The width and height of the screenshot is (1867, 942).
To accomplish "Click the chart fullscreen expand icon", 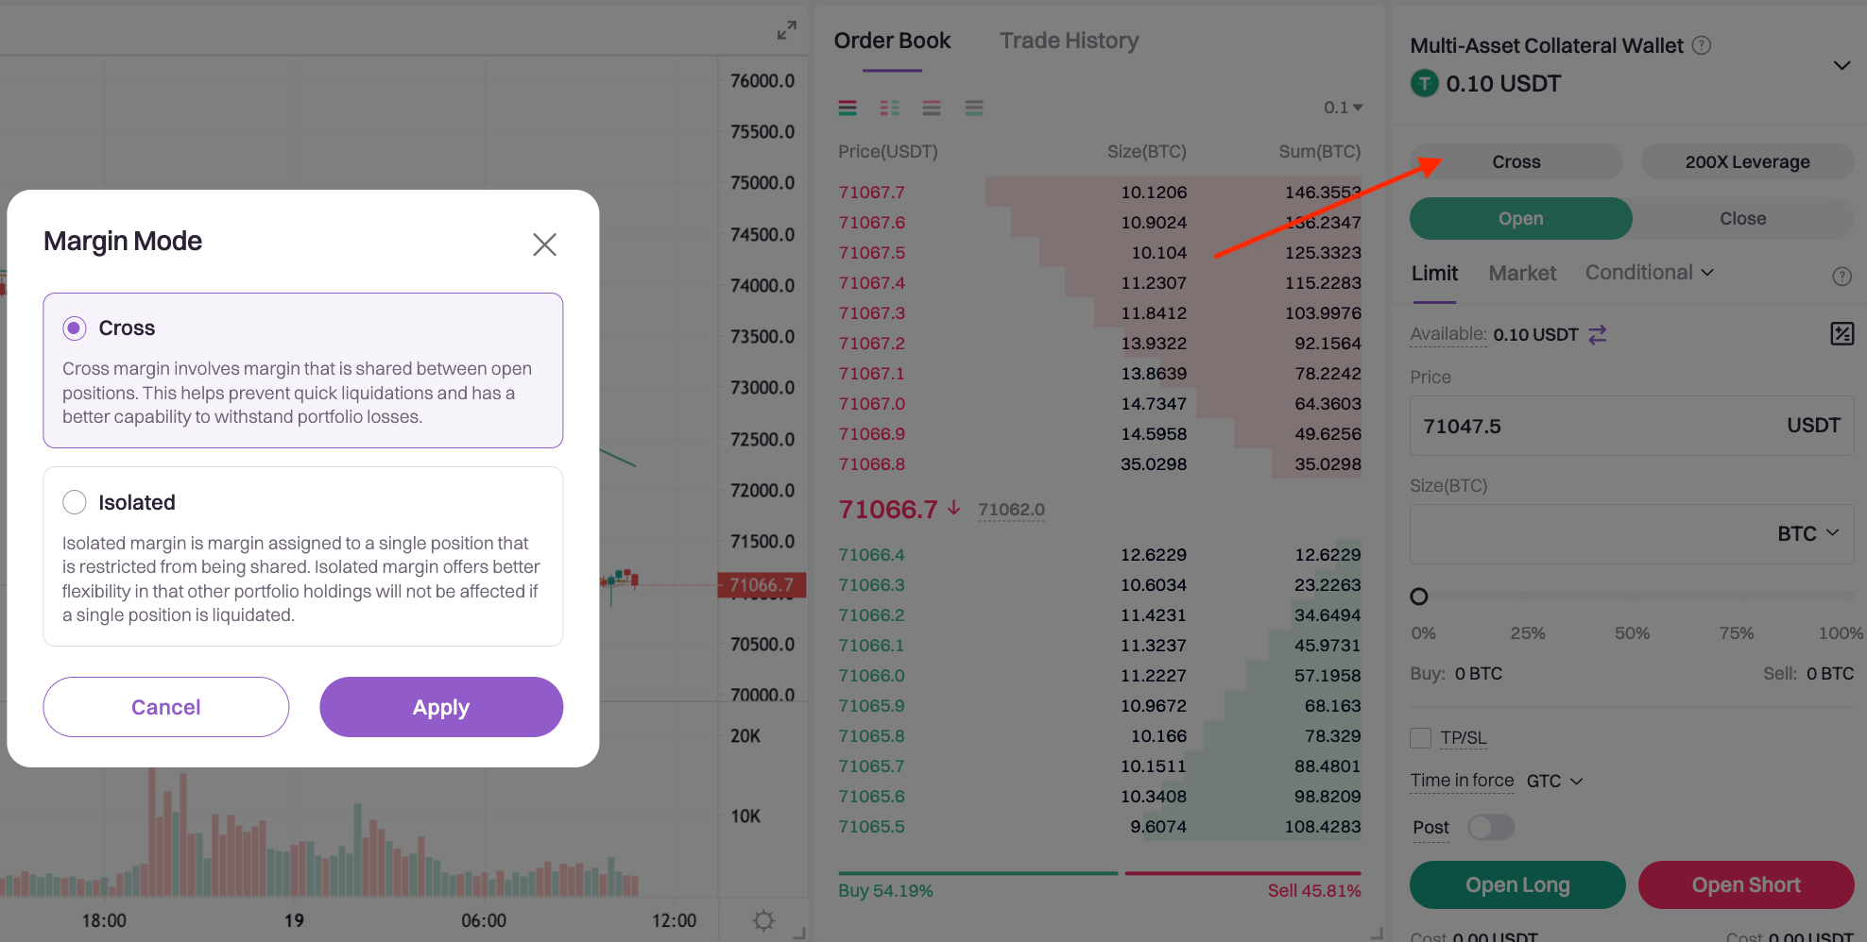I will click(786, 31).
